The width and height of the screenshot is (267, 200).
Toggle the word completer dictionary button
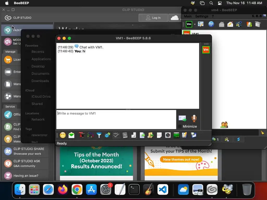[x=125, y=135]
